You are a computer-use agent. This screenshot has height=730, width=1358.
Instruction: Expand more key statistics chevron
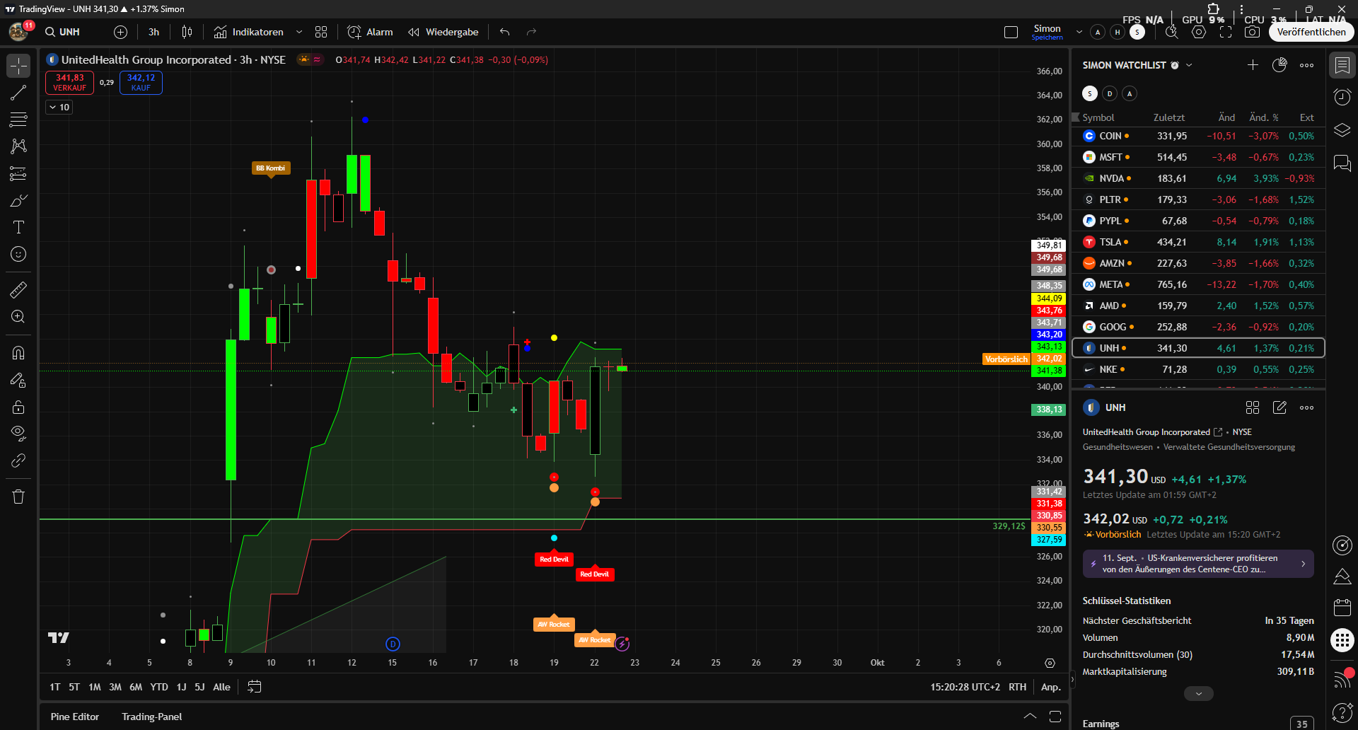(x=1198, y=694)
